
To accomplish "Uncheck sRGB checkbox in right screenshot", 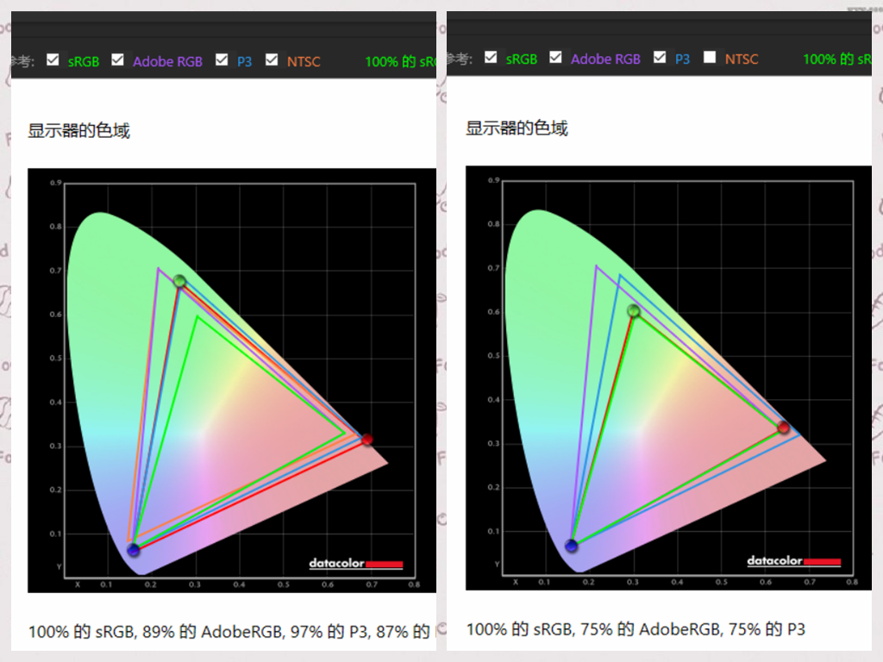I will click(491, 57).
